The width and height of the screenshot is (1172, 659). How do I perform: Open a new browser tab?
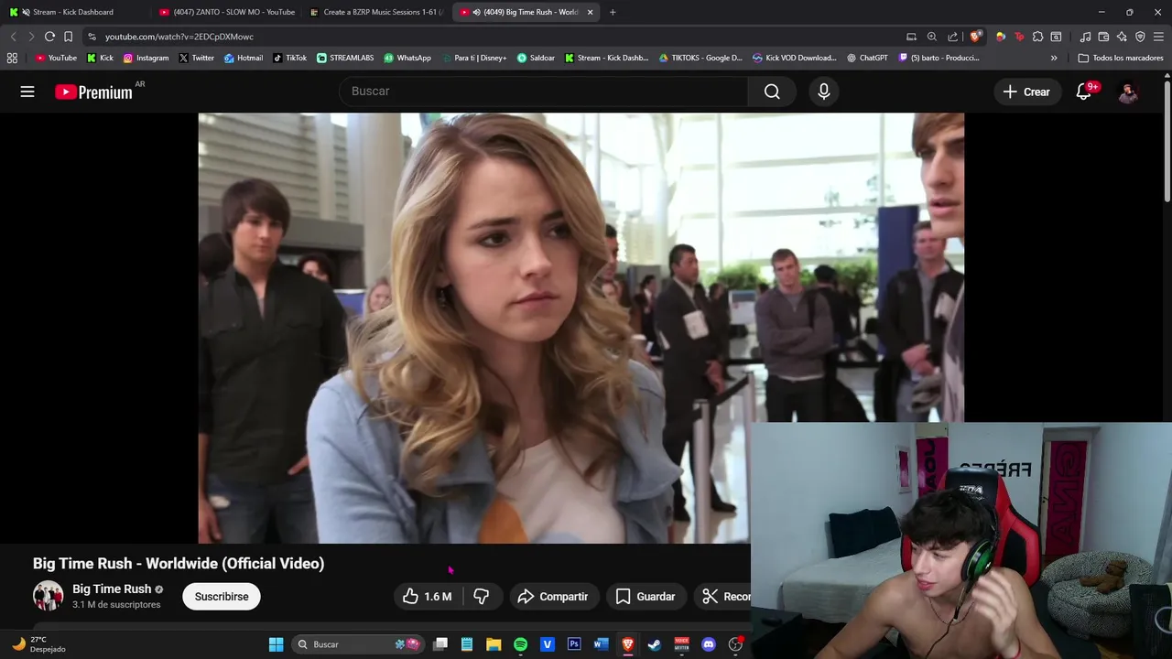pyautogui.click(x=613, y=12)
